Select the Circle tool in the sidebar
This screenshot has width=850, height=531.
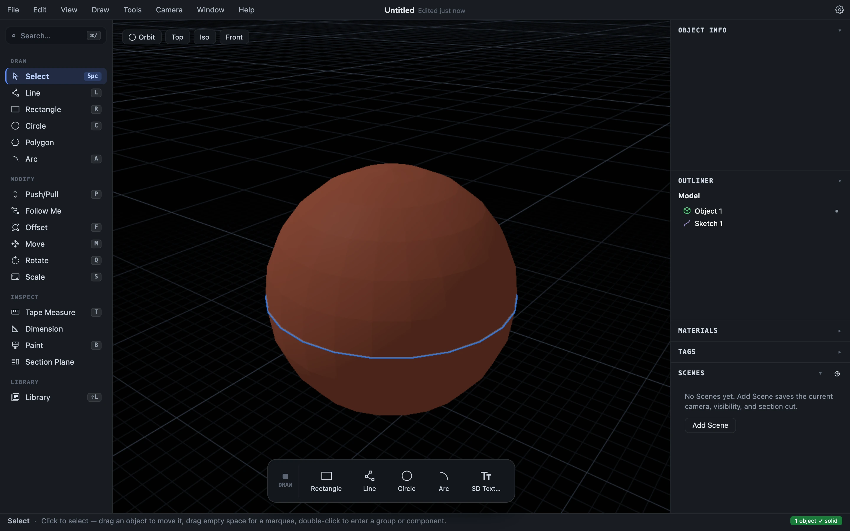(x=56, y=126)
